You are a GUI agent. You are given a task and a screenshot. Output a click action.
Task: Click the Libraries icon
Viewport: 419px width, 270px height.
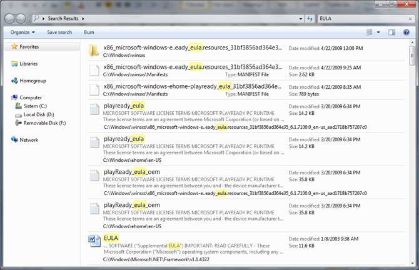click(x=14, y=64)
